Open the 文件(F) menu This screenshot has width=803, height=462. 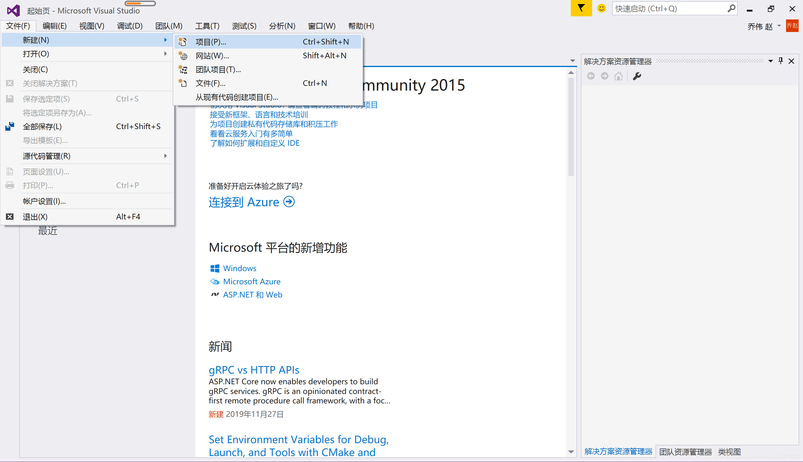(18, 26)
